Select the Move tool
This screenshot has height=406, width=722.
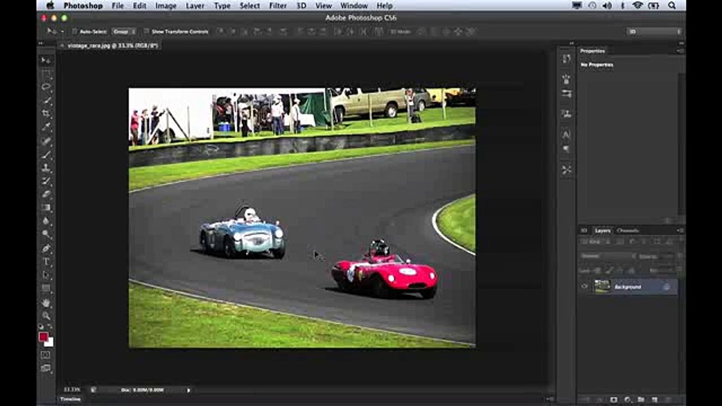tap(46, 60)
